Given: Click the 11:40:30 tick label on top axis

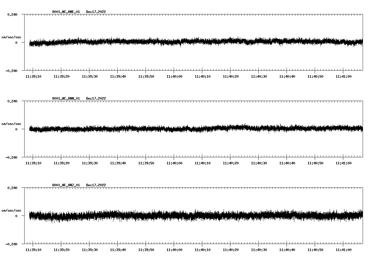Looking at the screenshot, I should point(259,76).
